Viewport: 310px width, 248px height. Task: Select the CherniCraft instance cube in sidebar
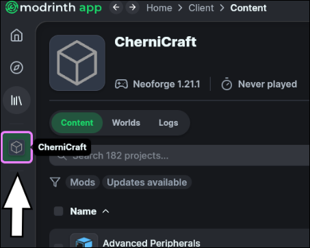pos(16,147)
